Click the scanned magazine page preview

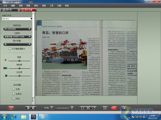(x=86, y=58)
